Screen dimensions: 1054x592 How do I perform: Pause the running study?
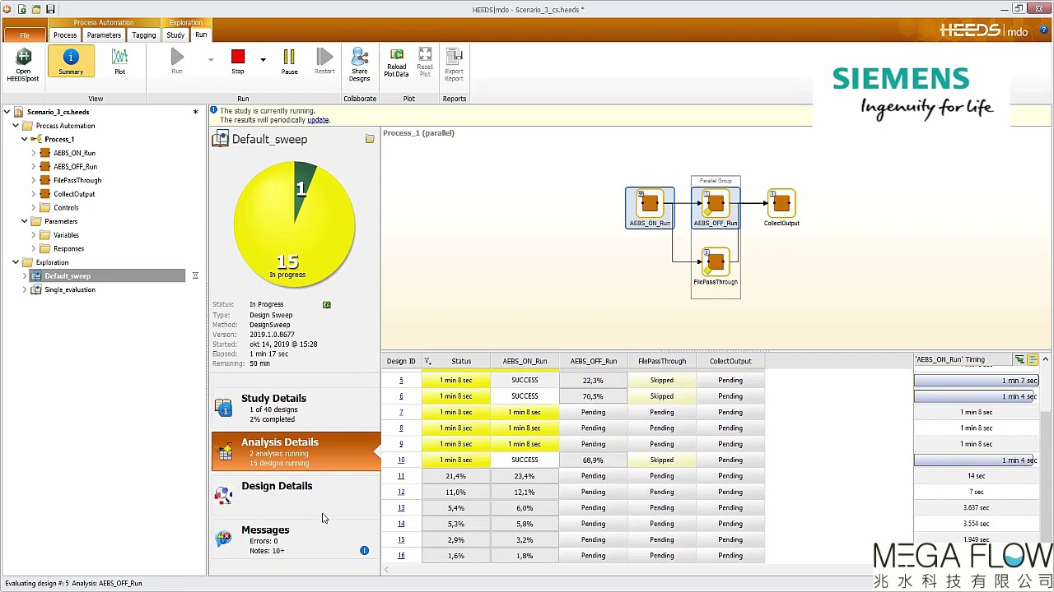(289, 62)
